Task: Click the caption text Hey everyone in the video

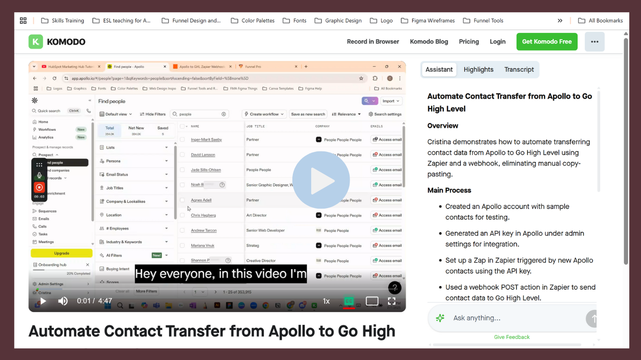Action: click(221, 274)
